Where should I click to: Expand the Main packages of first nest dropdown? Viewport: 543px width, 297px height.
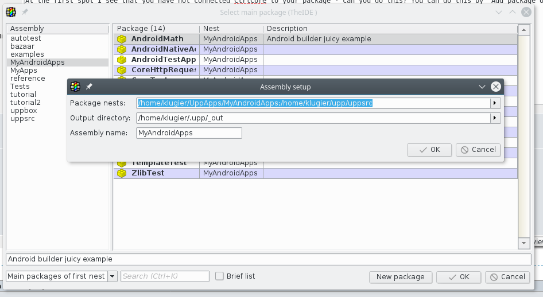pyautogui.click(x=113, y=276)
